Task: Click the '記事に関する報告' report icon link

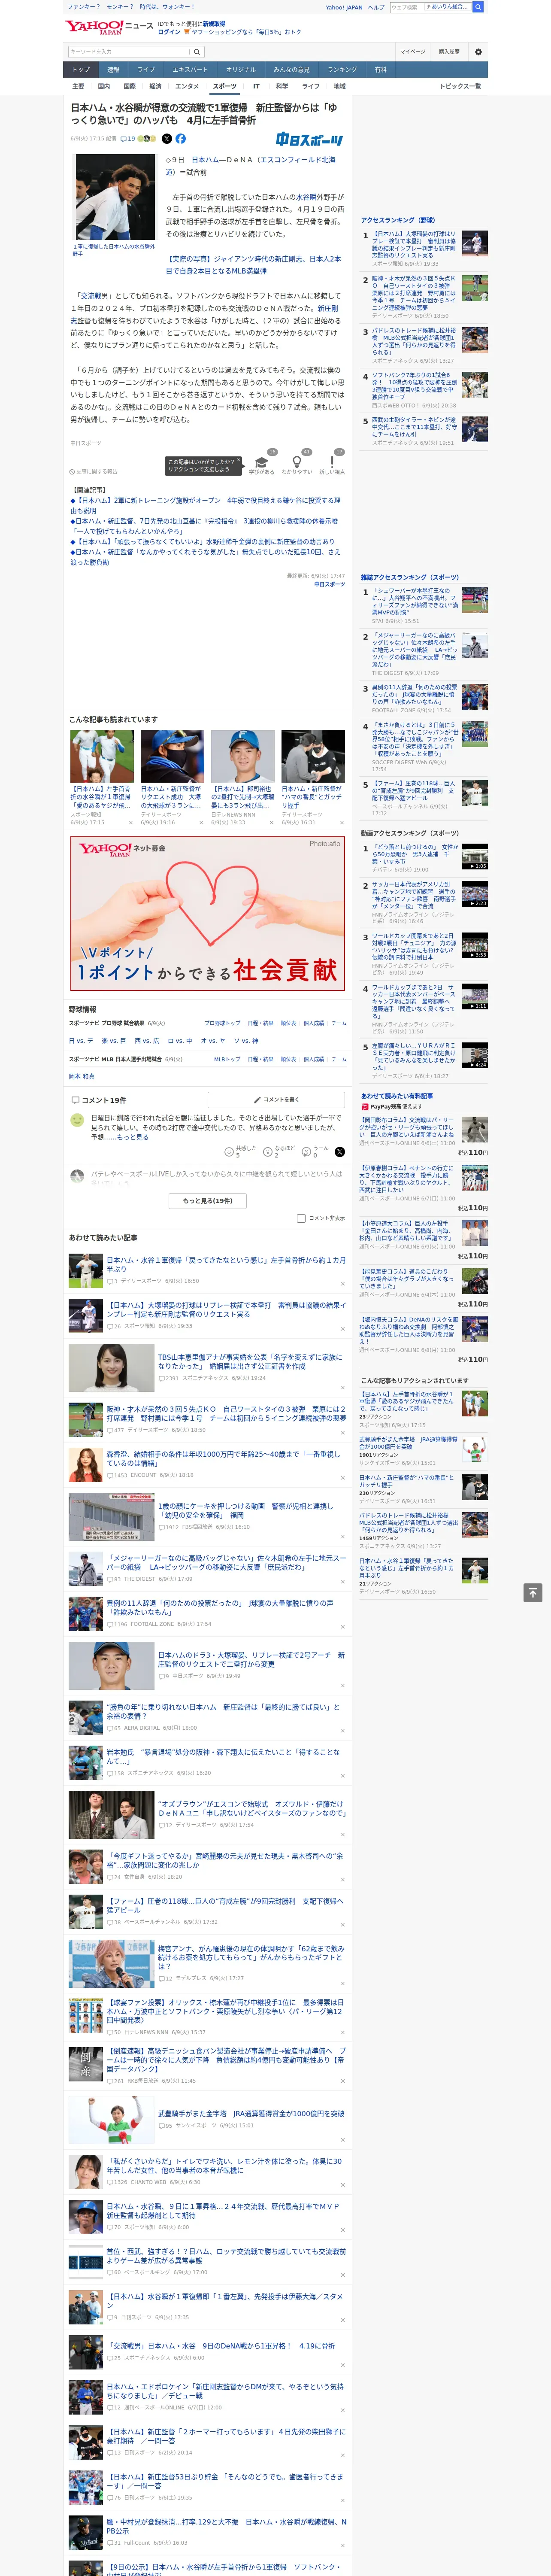Action: (x=93, y=471)
